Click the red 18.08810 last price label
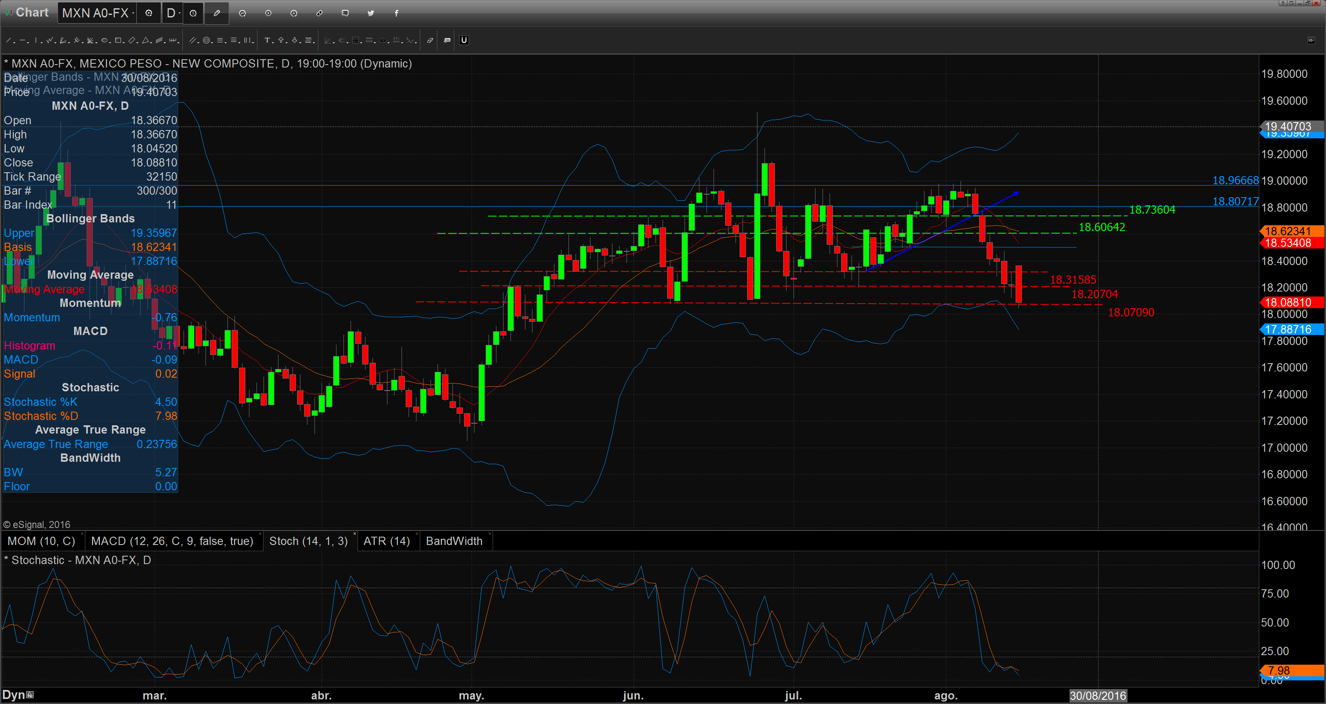Viewport: 1326px width, 704px height. [x=1292, y=303]
